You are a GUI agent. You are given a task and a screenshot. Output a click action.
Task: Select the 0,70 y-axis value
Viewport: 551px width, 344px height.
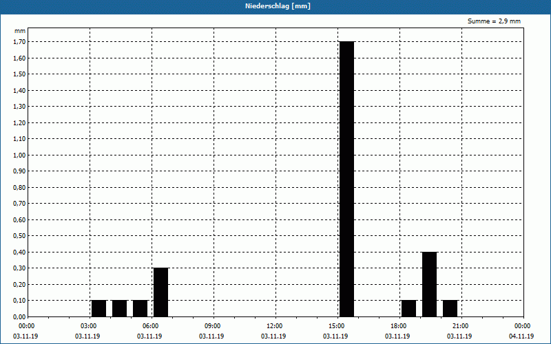pyautogui.click(x=19, y=203)
